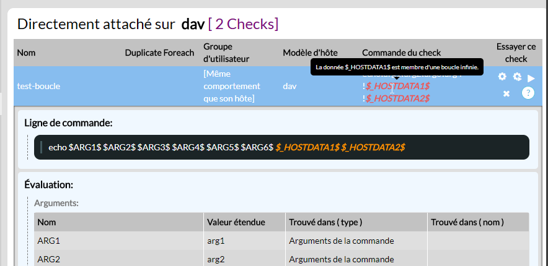Select the test-boucle check name
Image resolution: width=548 pixels, height=266 pixels.
coord(38,86)
